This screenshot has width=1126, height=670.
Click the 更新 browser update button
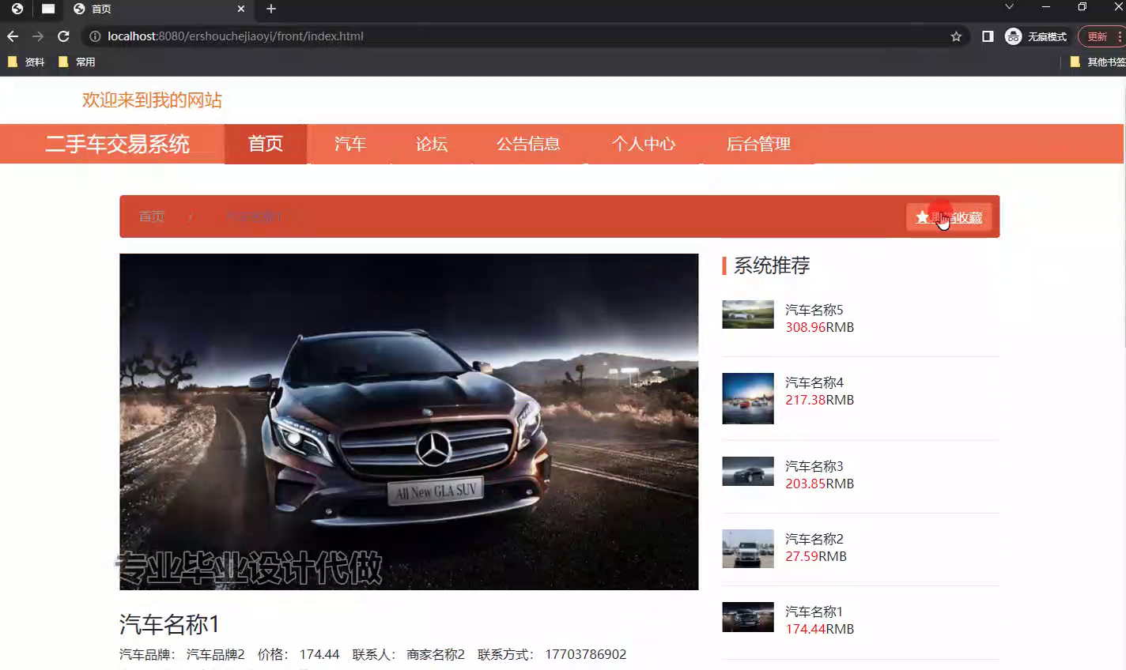tap(1097, 36)
